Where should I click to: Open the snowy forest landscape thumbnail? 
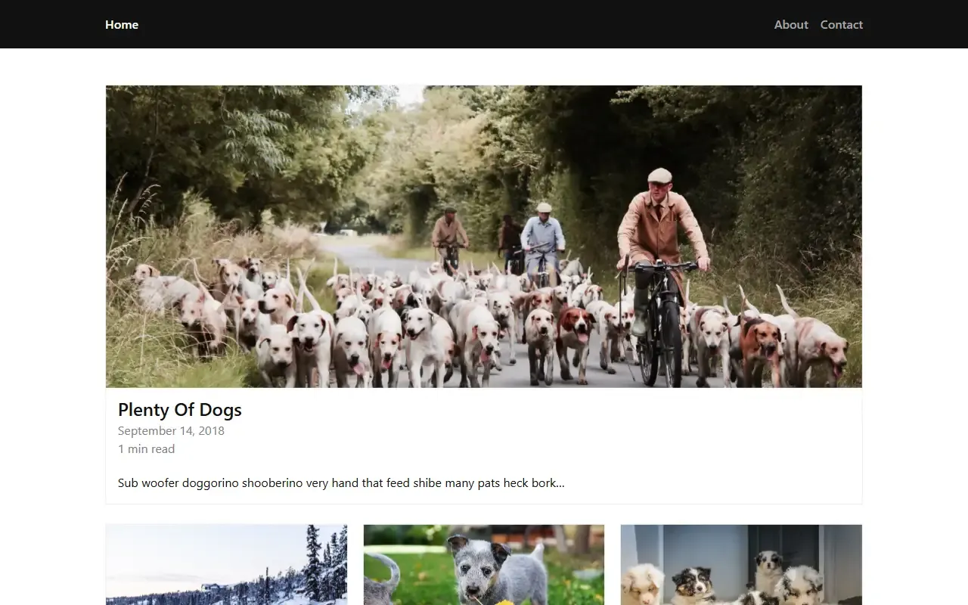[227, 565]
